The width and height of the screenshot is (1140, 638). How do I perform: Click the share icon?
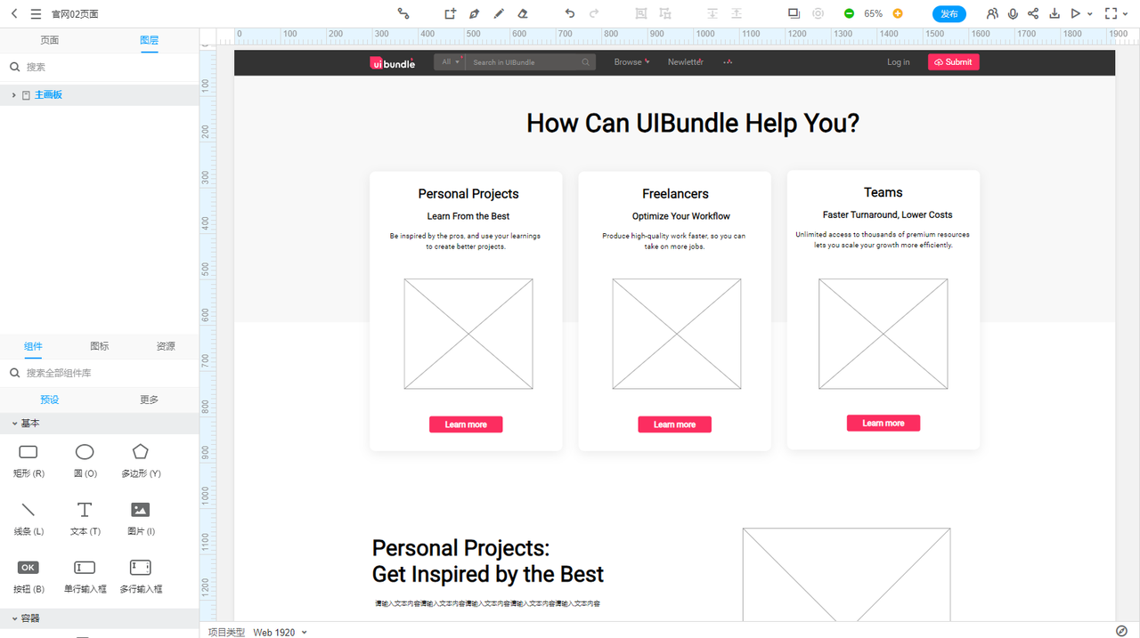point(1033,13)
